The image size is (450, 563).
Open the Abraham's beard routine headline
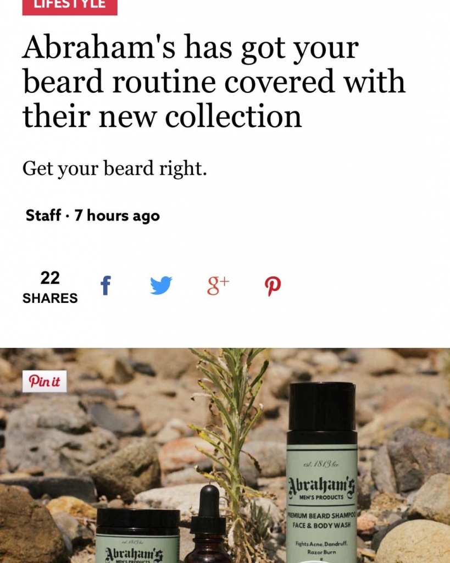214,81
